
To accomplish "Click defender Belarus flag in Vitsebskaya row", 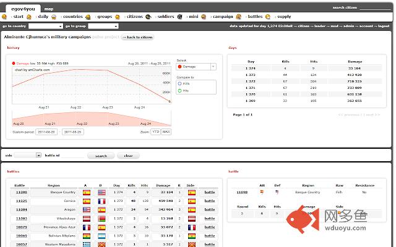I will pos(101,219).
